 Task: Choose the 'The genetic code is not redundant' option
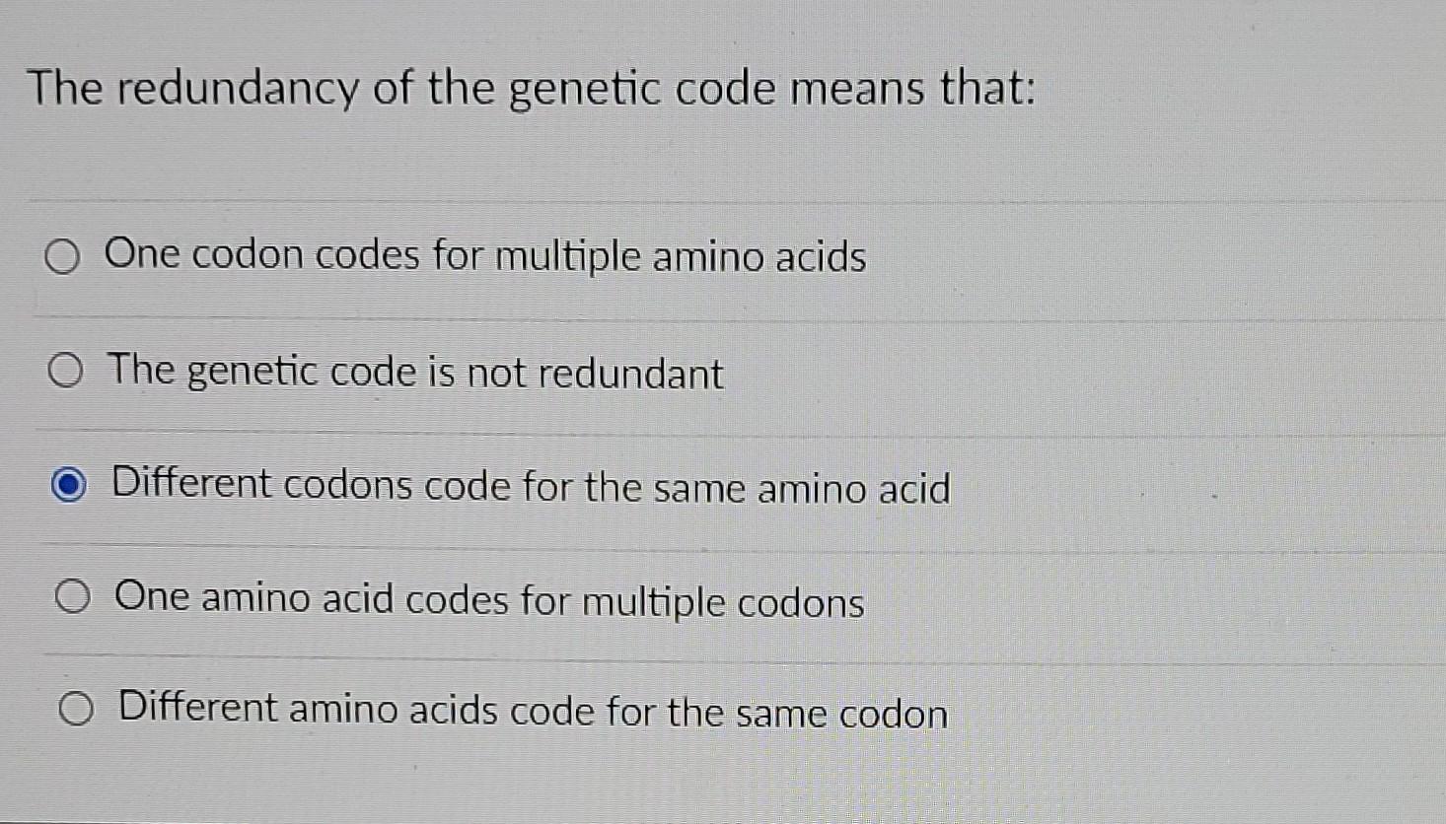pos(63,373)
